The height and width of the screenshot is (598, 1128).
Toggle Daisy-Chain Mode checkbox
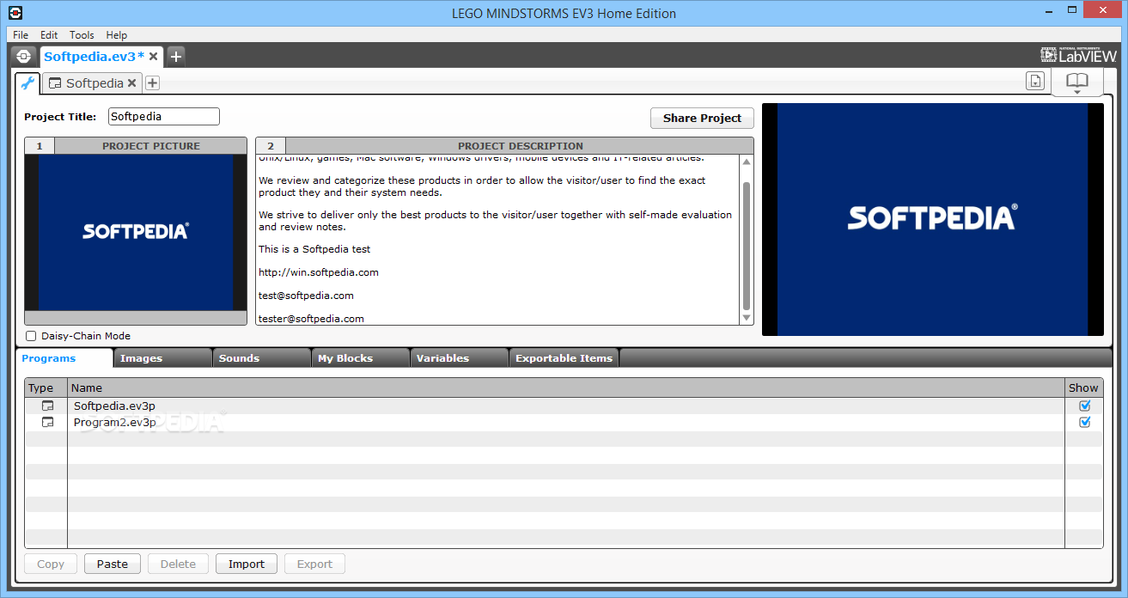(x=32, y=336)
